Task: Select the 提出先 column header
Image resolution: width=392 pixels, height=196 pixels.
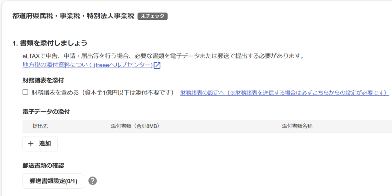Action: [40, 126]
